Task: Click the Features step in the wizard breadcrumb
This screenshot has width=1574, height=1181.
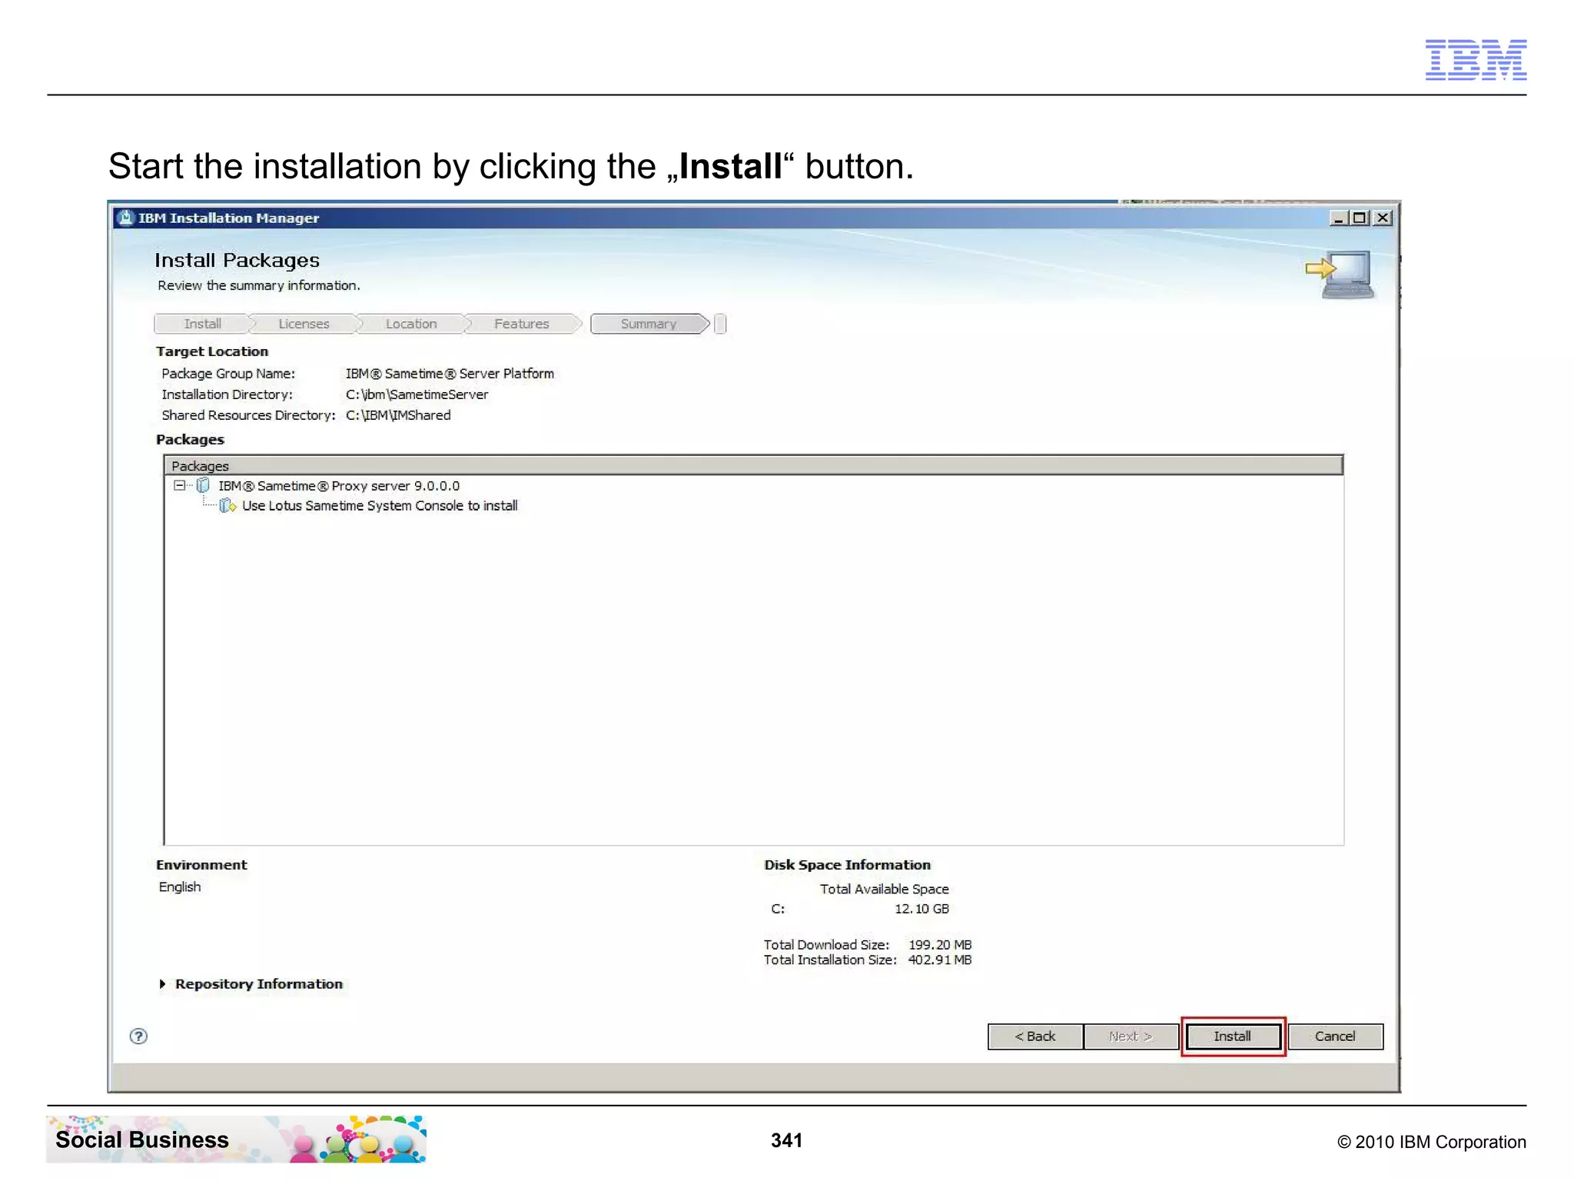Action: pyautogui.click(x=521, y=324)
